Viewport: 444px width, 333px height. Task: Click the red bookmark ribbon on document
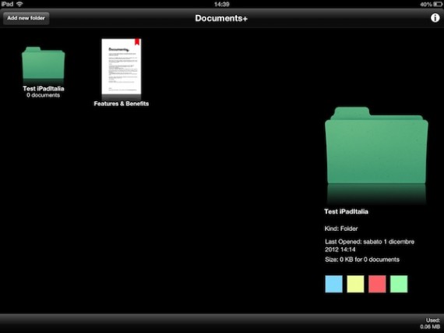[x=137, y=41]
